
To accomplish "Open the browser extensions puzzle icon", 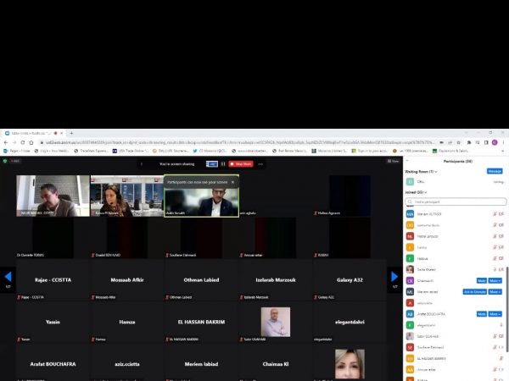I will pos(469,142).
